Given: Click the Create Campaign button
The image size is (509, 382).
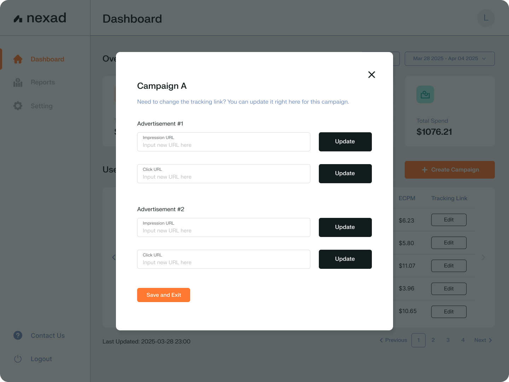Looking at the screenshot, I should (x=450, y=170).
